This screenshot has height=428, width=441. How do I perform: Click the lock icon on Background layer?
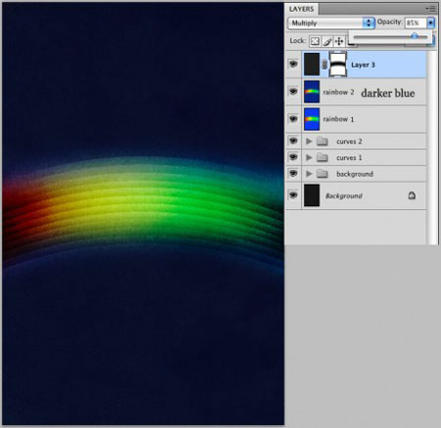[412, 195]
